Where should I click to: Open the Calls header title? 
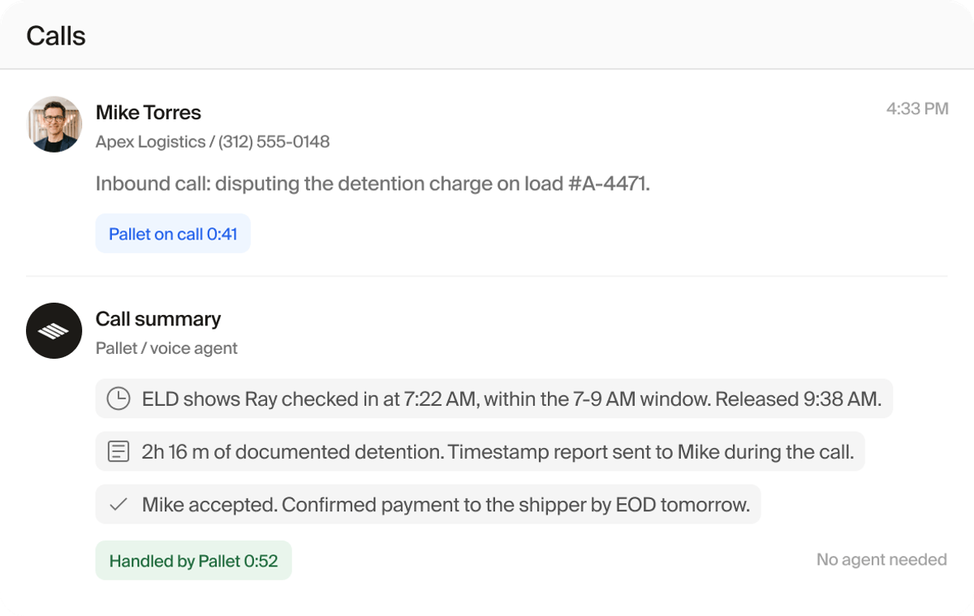(56, 36)
